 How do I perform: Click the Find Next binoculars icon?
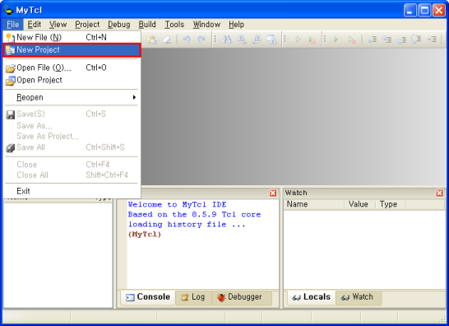click(242, 40)
